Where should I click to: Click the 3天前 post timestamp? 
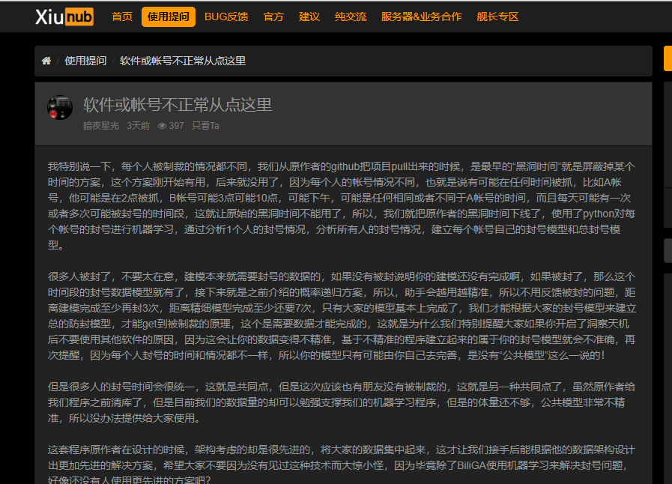(138, 126)
